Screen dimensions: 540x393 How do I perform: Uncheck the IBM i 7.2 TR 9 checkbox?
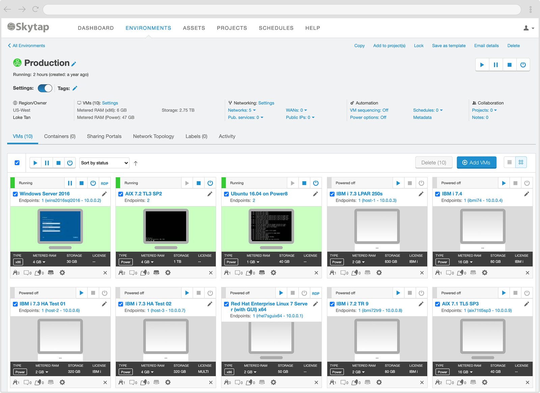point(332,304)
